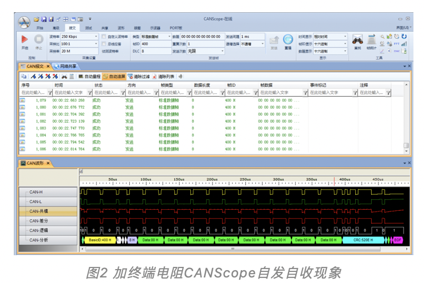Image resolution: width=424 pixels, height=283 pixels.
Task: Select the CAN-H waveform channel
Action: tap(48, 192)
